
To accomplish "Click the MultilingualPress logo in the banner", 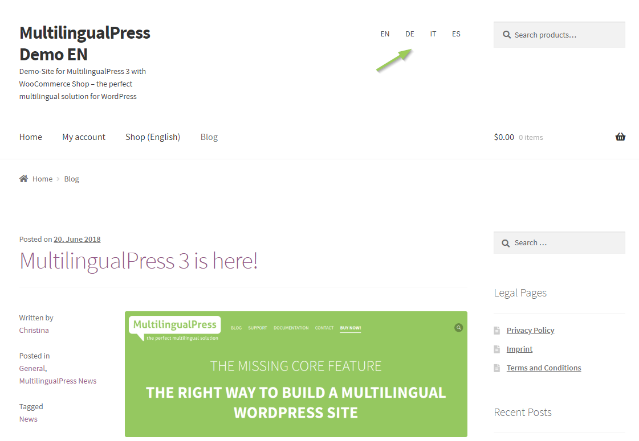I will (x=175, y=328).
